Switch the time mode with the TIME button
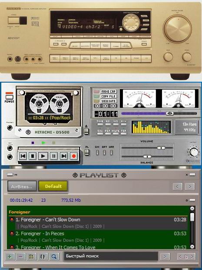The width and height of the screenshot is (202, 270). pos(100,124)
